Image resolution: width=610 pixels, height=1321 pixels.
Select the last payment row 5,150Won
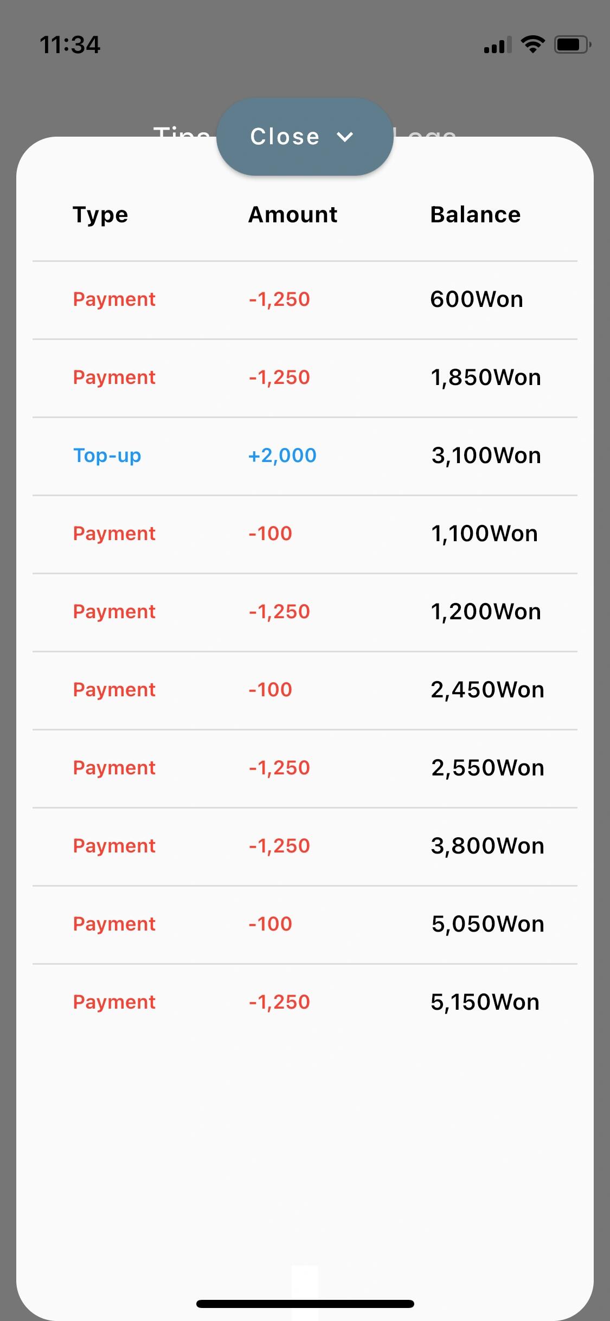[305, 1003]
